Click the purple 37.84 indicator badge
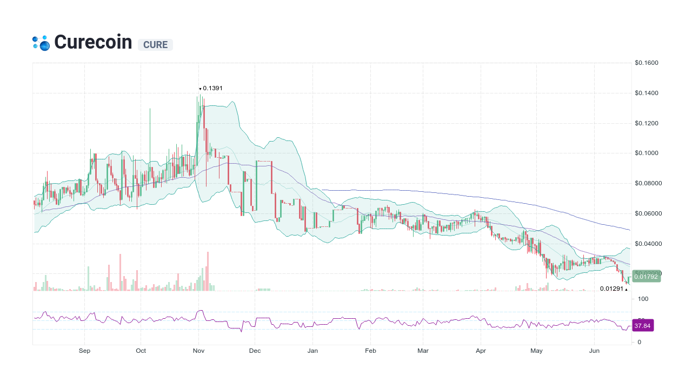 coord(643,325)
